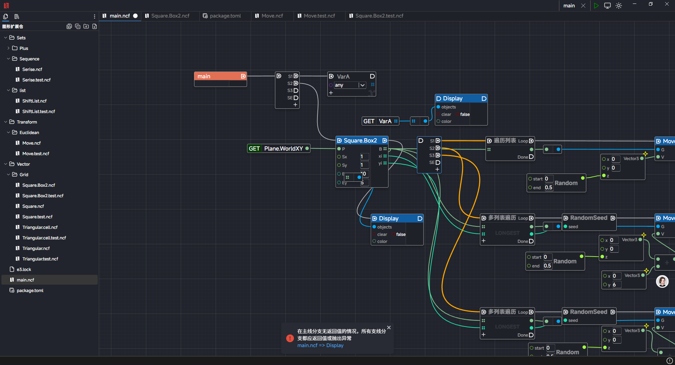Click the save all icon in explorer header
The height and width of the screenshot is (365, 675).
click(x=69, y=26)
